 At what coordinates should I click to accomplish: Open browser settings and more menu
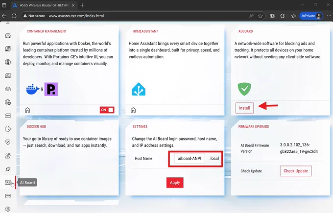329,16
